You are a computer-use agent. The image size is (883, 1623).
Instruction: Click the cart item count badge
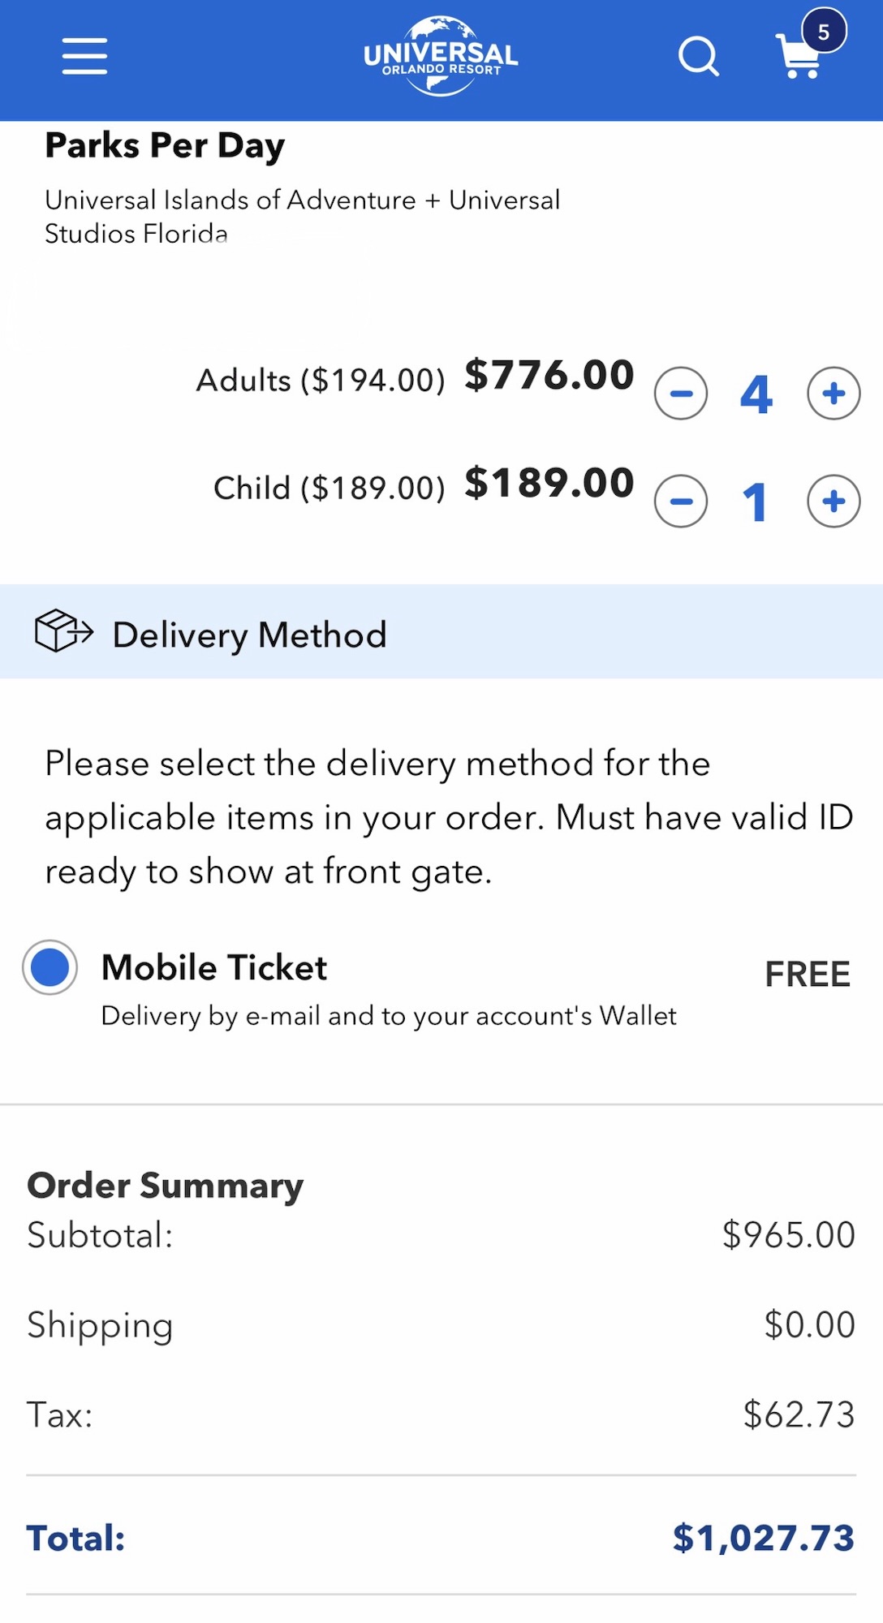824,32
